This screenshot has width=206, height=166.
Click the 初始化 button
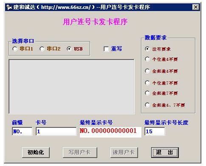click(36, 152)
